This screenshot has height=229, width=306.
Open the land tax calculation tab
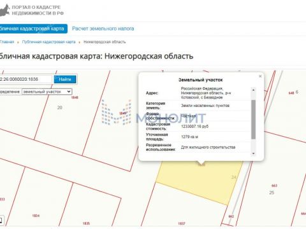pos(103,29)
